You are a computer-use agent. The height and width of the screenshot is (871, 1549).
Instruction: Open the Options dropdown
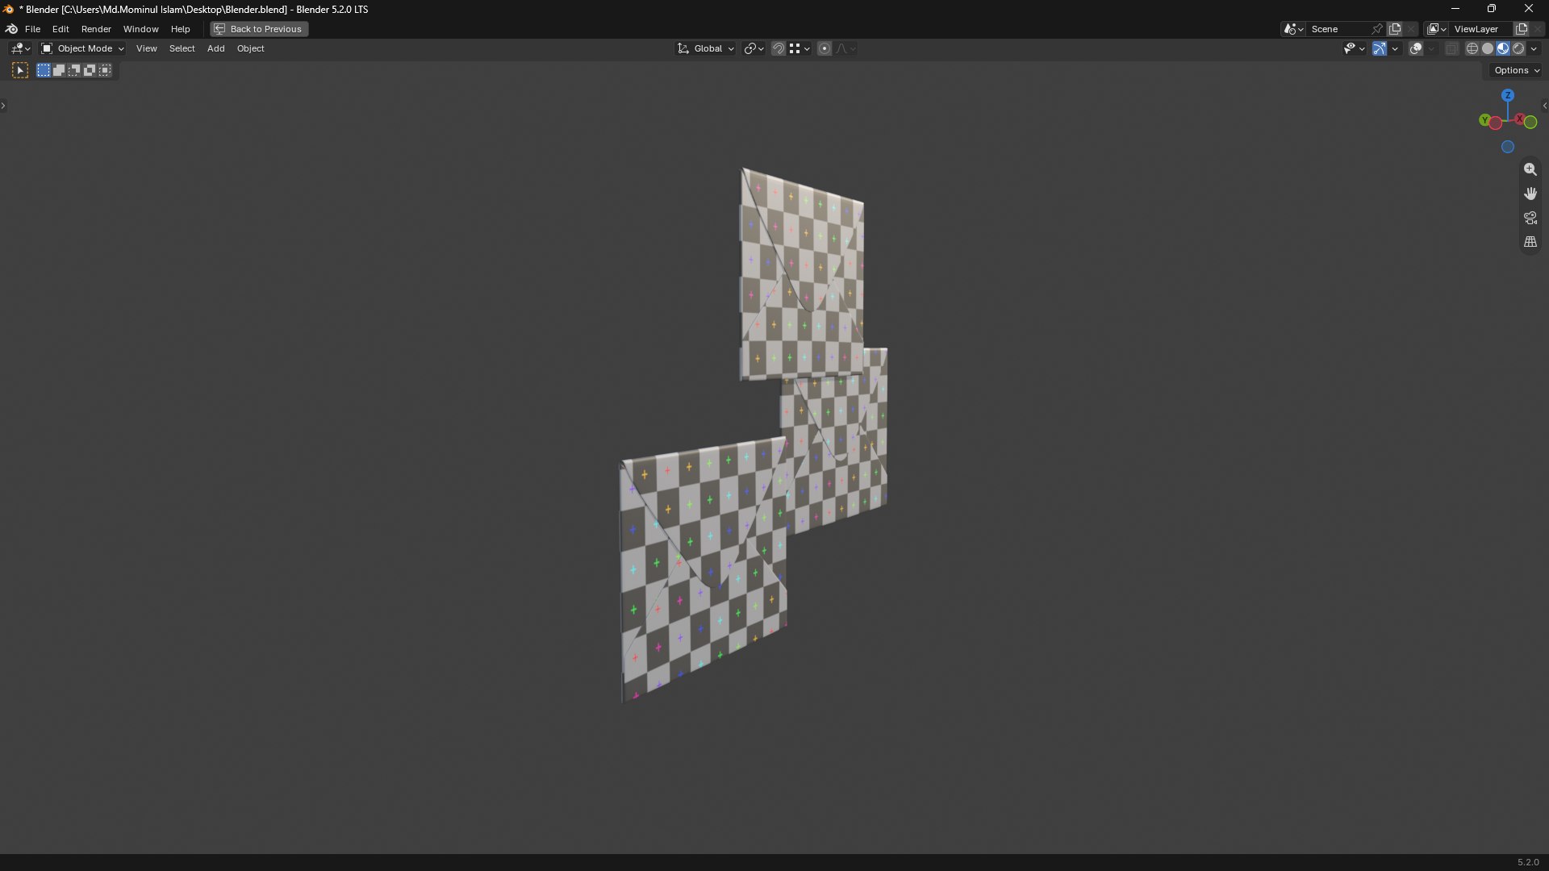click(1517, 71)
